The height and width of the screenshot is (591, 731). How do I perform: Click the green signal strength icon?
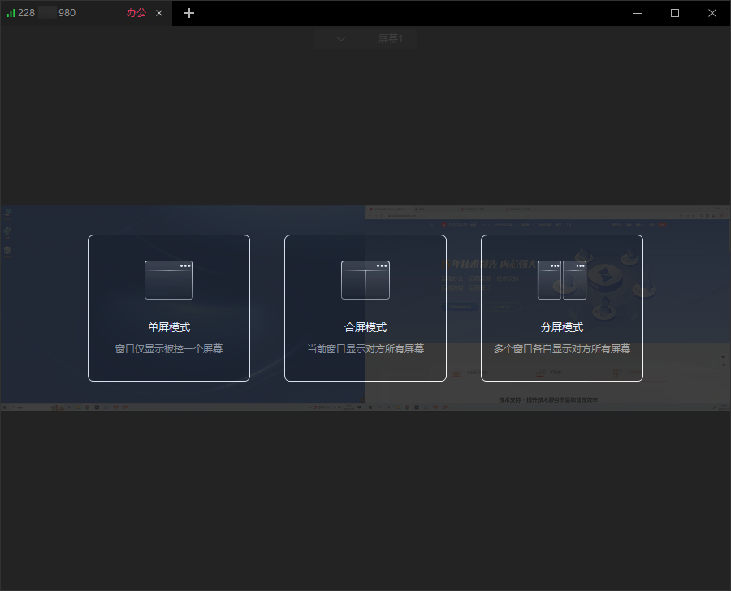[11, 13]
